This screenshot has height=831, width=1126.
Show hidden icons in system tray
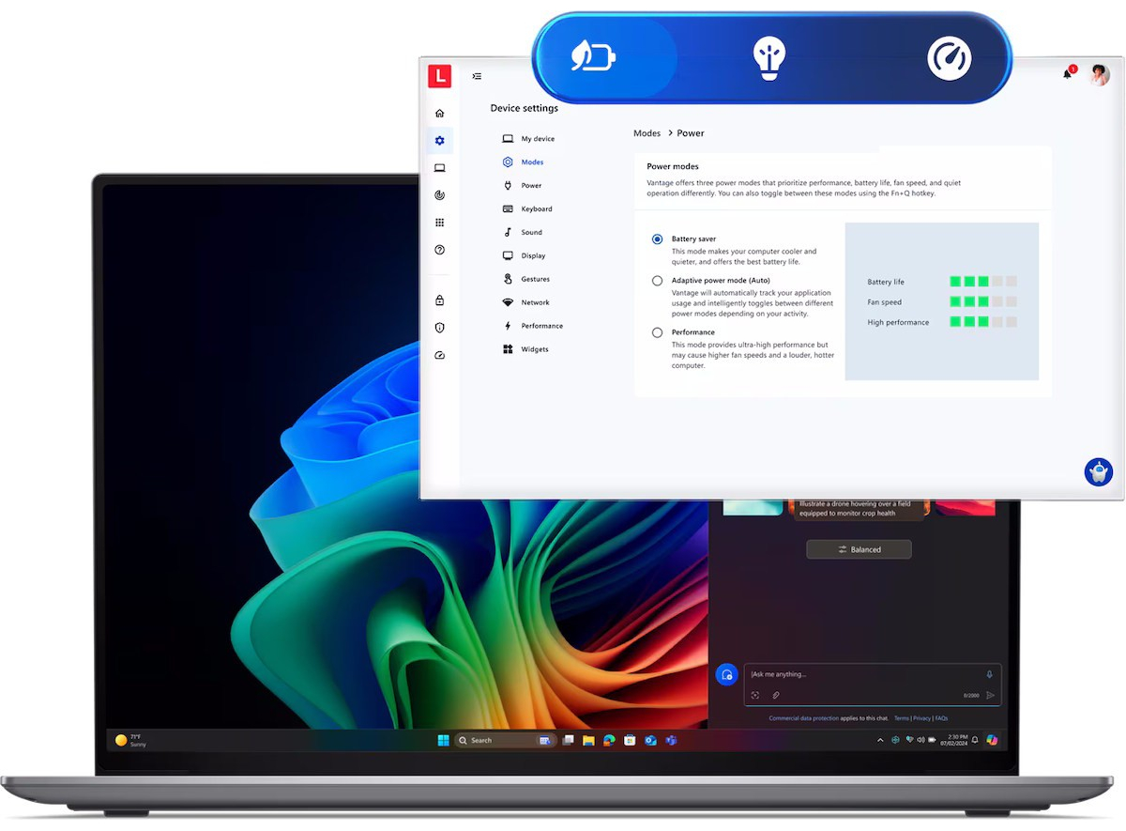(879, 740)
